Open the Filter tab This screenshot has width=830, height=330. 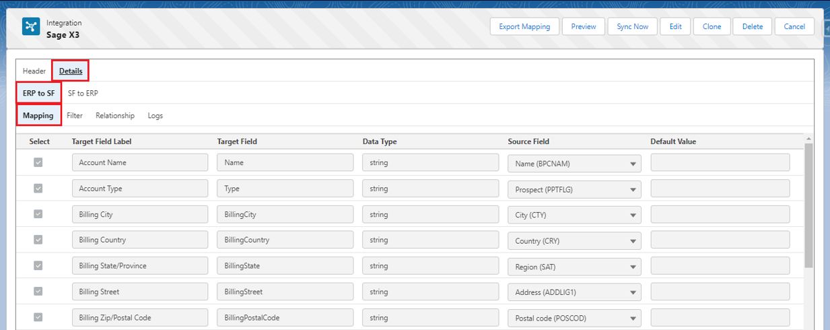[75, 116]
